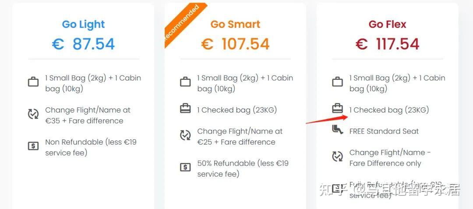Click the Go Smart change flight icon
The width and height of the screenshot is (473, 209).
click(185, 135)
